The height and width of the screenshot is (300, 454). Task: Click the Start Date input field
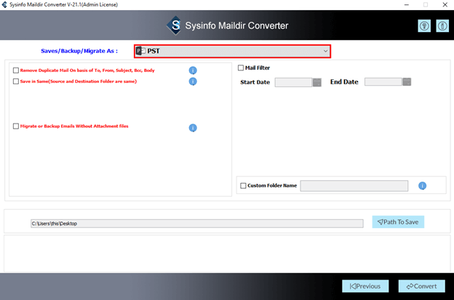click(x=294, y=82)
